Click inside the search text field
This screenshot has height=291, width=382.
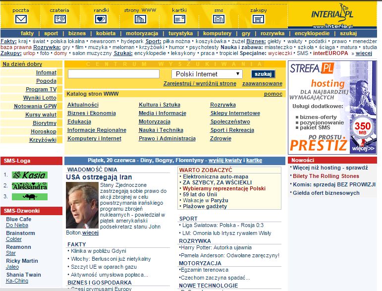point(113,74)
